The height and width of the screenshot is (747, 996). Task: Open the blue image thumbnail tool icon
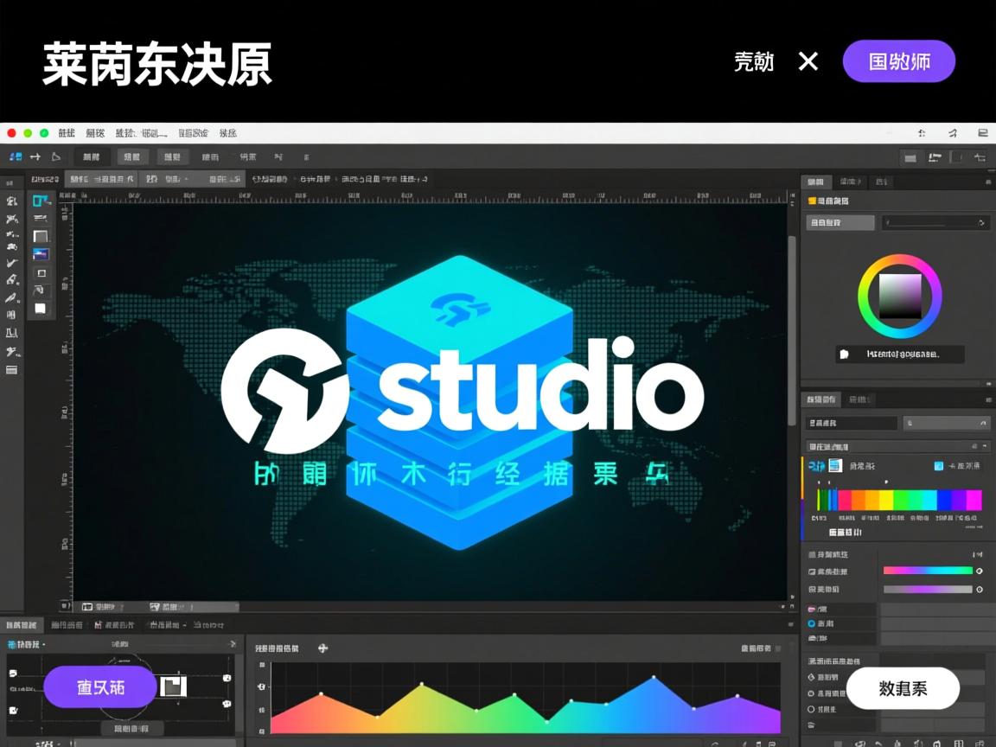39,253
